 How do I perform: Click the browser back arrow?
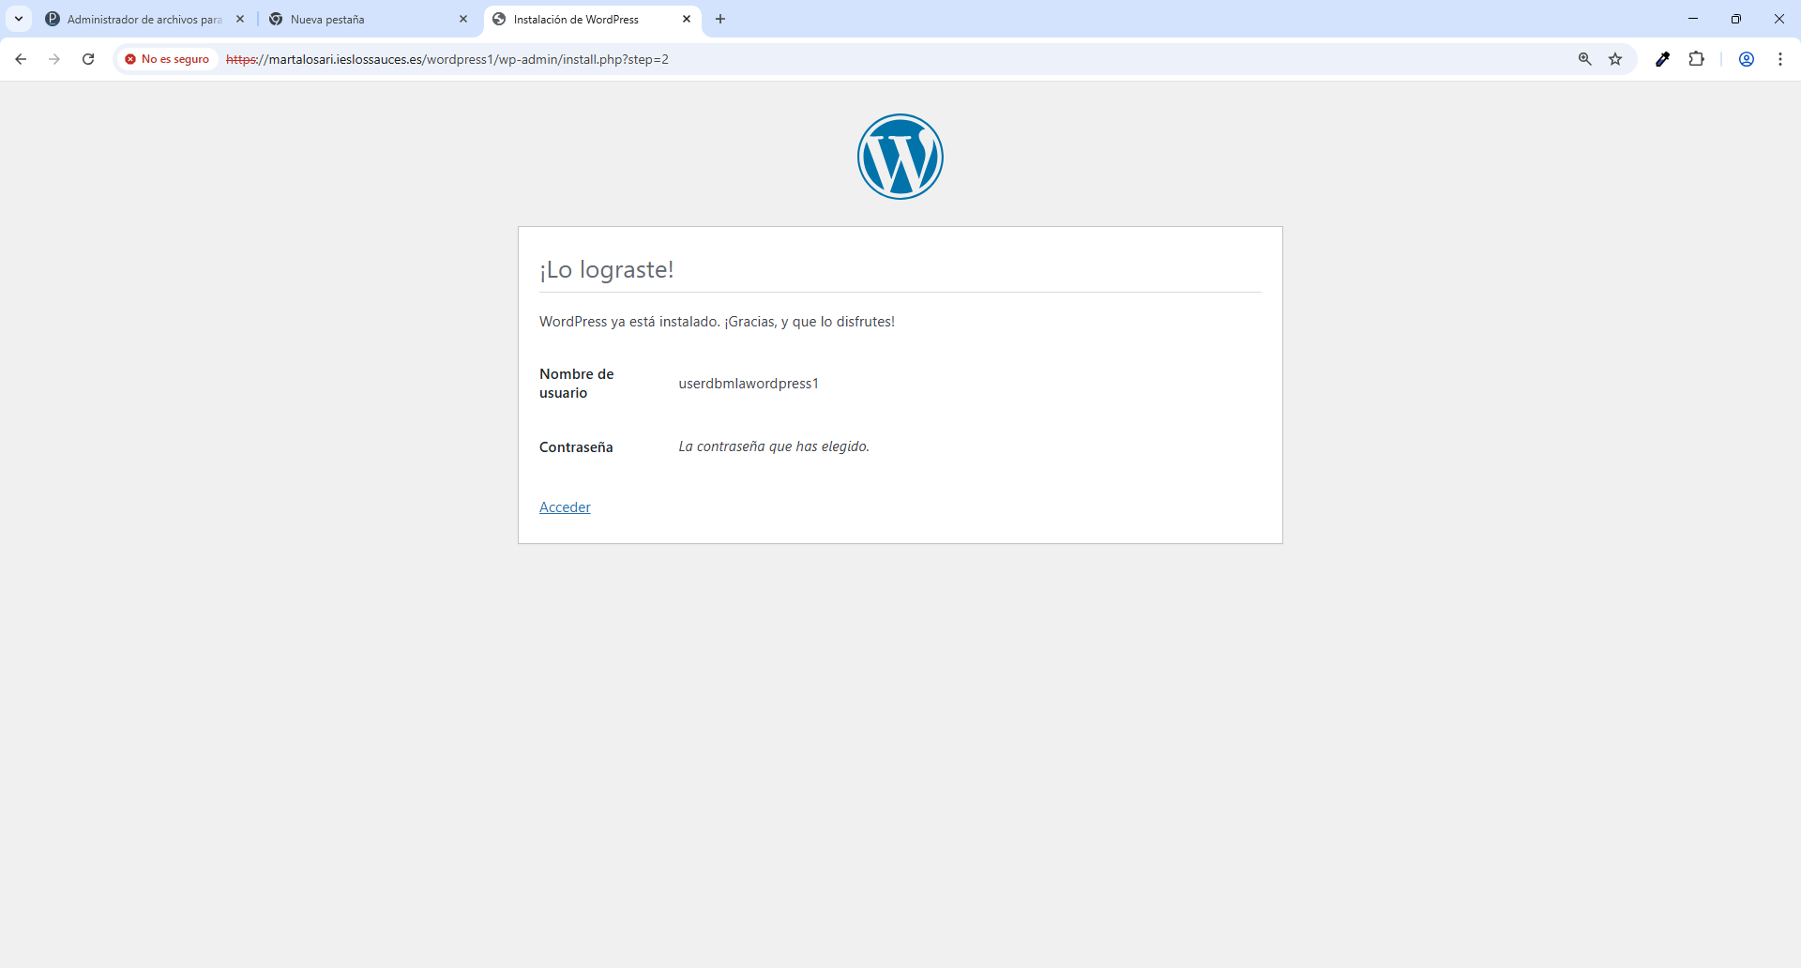[21, 59]
